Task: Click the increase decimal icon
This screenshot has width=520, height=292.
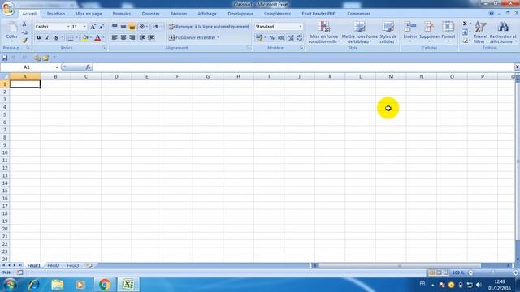Action: (291, 38)
